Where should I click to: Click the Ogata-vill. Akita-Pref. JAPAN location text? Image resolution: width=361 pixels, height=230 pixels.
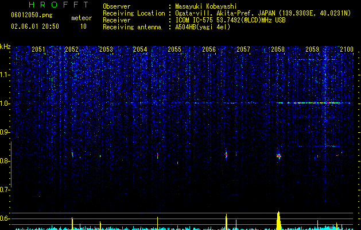click(x=263, y=13)
